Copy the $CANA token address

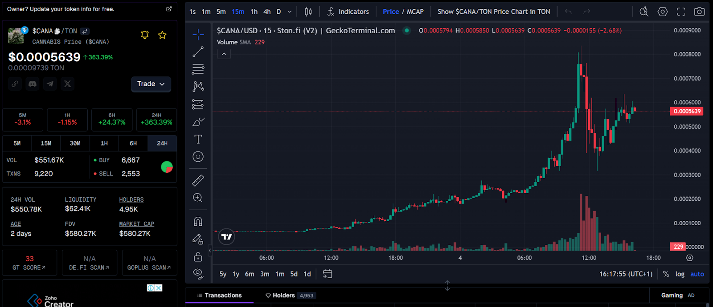pos(57,31)
